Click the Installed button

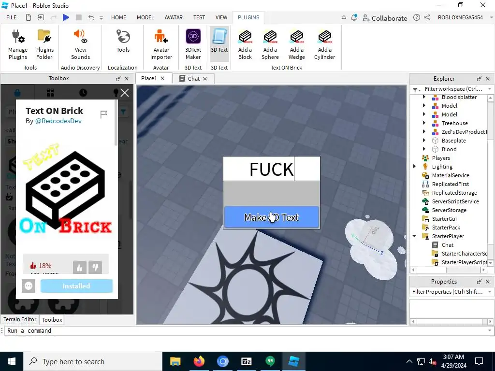[76, 286]
